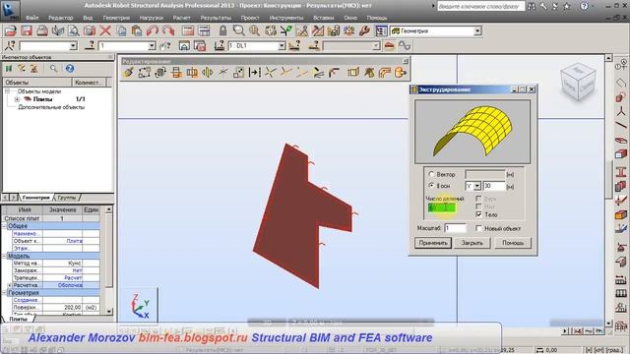The width and height of the screenshot is (630, 354).
Task: Click the padlock icon in main toolbar
Action: coord(222,30)
